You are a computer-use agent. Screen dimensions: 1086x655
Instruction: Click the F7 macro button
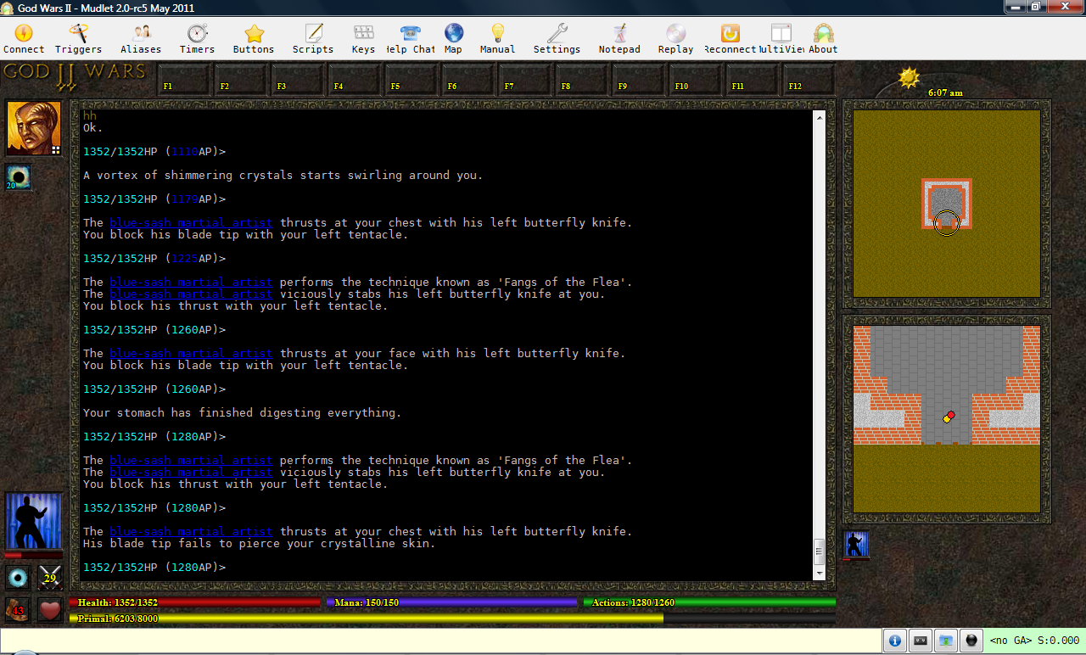(523, 81)
